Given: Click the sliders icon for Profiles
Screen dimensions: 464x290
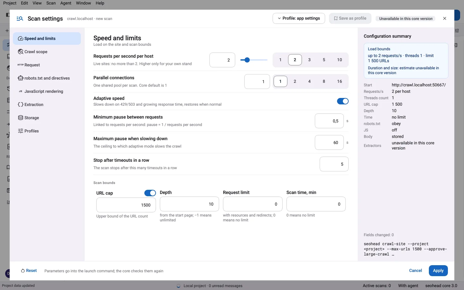Looking at the screenshot, I should click(21, 131).
